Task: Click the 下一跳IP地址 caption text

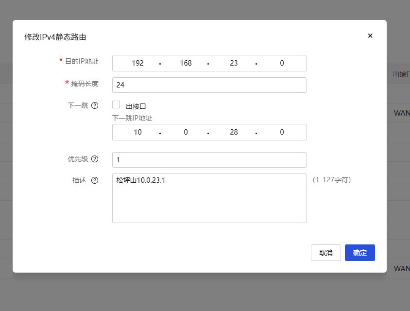Action: 132,118
